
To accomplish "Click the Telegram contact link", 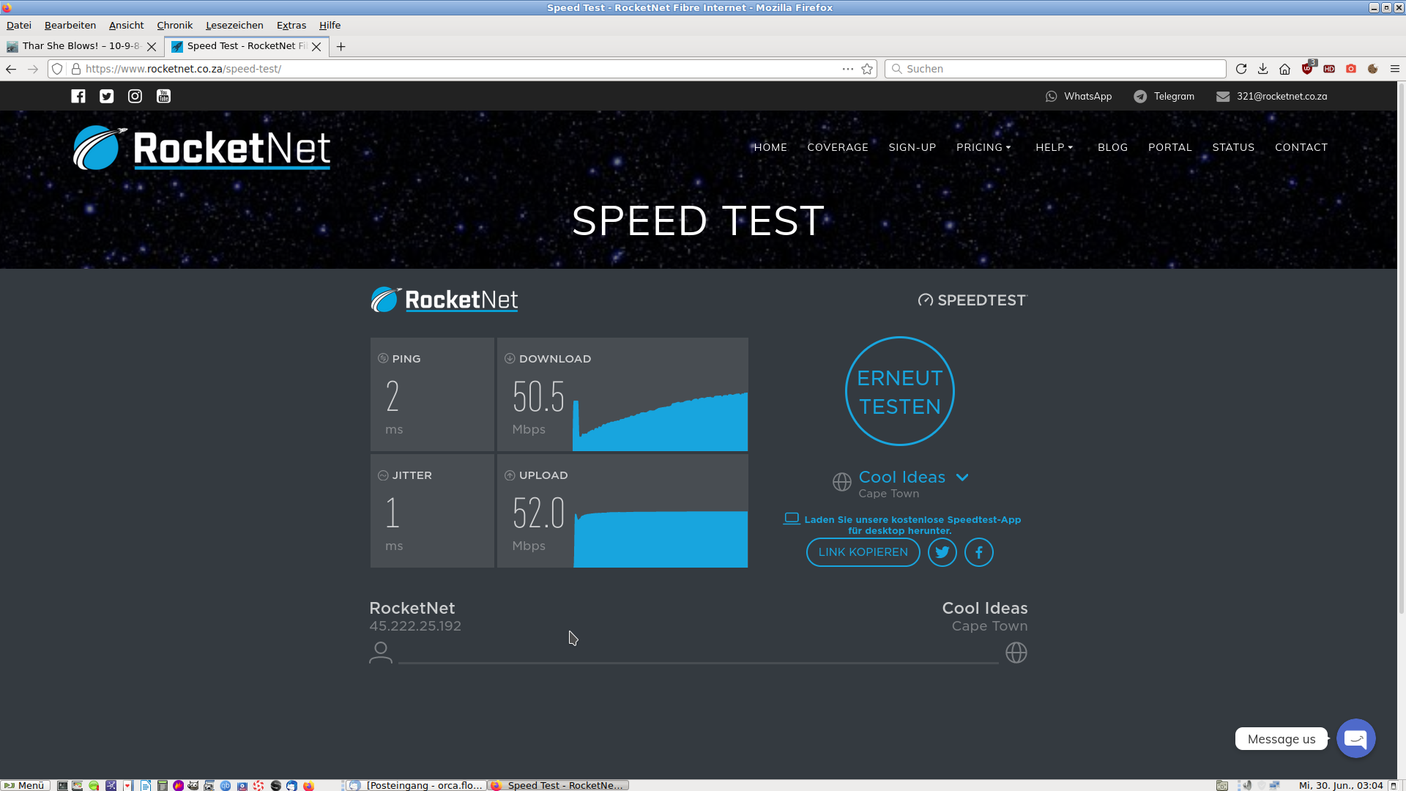I will click(x=1164, y=96).
